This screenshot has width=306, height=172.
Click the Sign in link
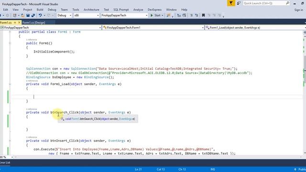tap(298, 10)
